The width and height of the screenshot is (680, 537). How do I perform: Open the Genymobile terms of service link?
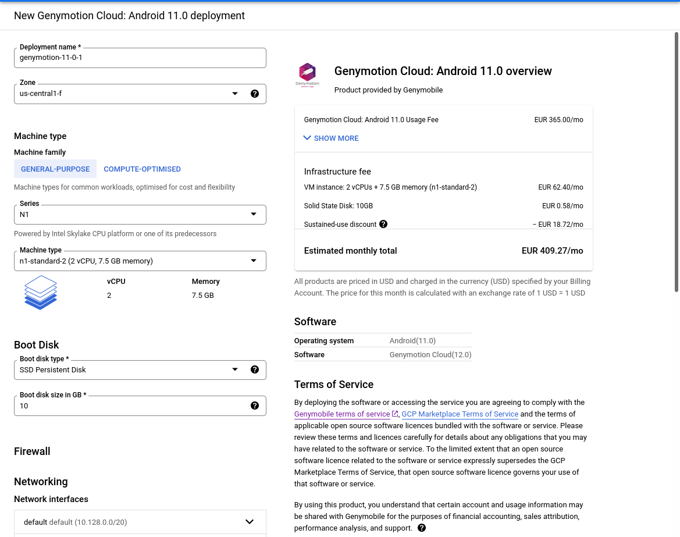point(342,414)
